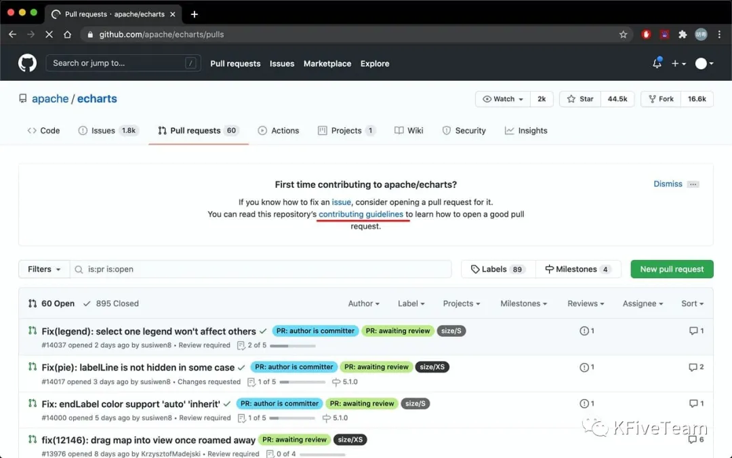This screenshot has height=458, width=732.
Task: Open the Chrome extensions puzzle icon
Action: point(683,35)
